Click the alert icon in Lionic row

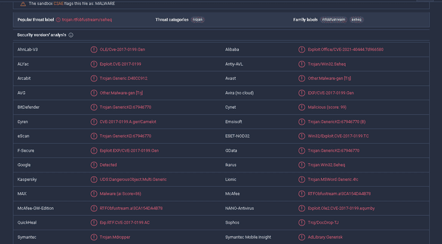(302, 179)
